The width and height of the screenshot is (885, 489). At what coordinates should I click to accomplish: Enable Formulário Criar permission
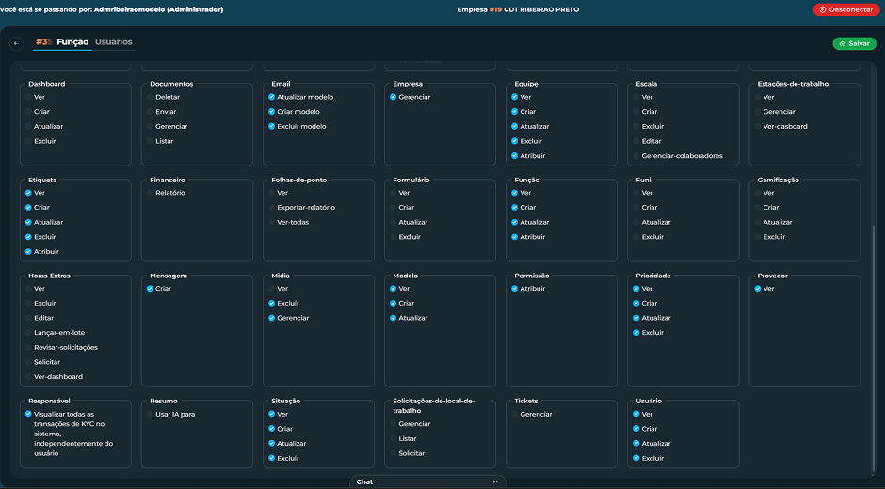[393, 208]
